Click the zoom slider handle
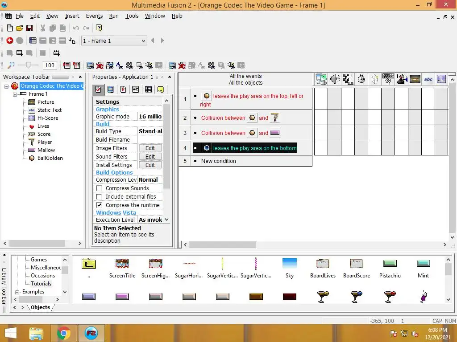 click(28, 65)
